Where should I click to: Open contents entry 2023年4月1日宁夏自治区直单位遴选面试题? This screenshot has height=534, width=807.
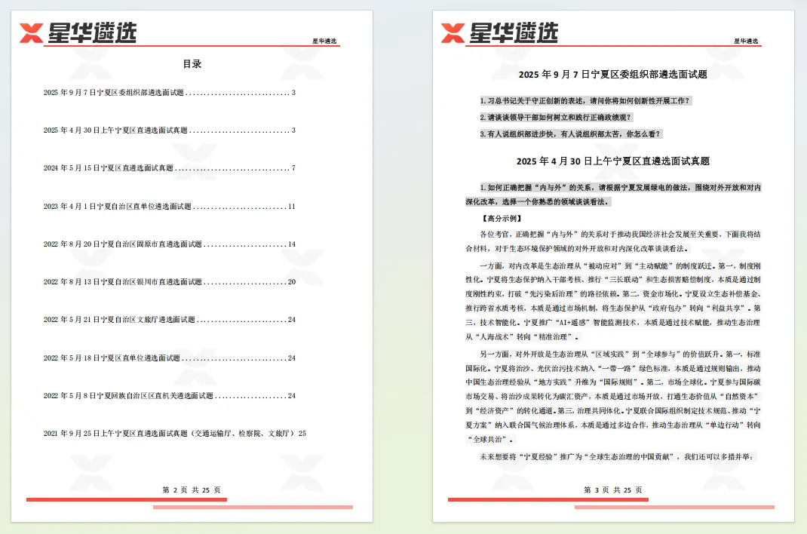(x=170, y=207)
